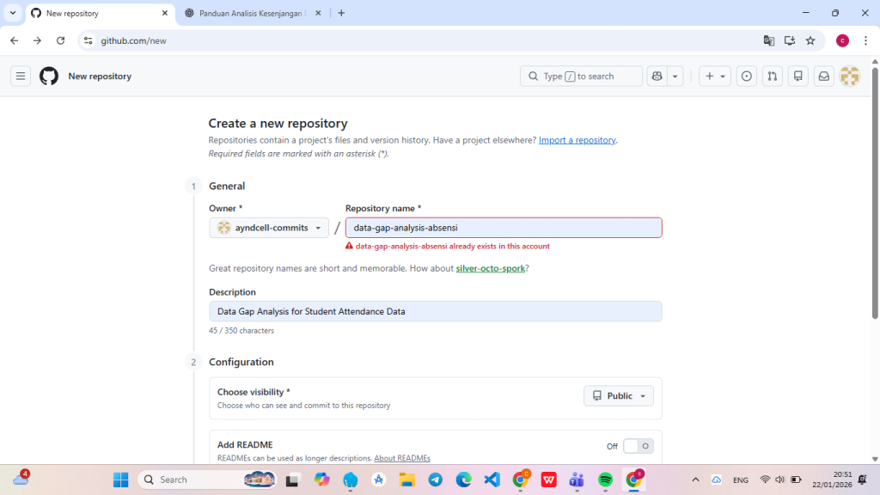
Task: Open the Repositories icon in header
Action: coord(798,76)
